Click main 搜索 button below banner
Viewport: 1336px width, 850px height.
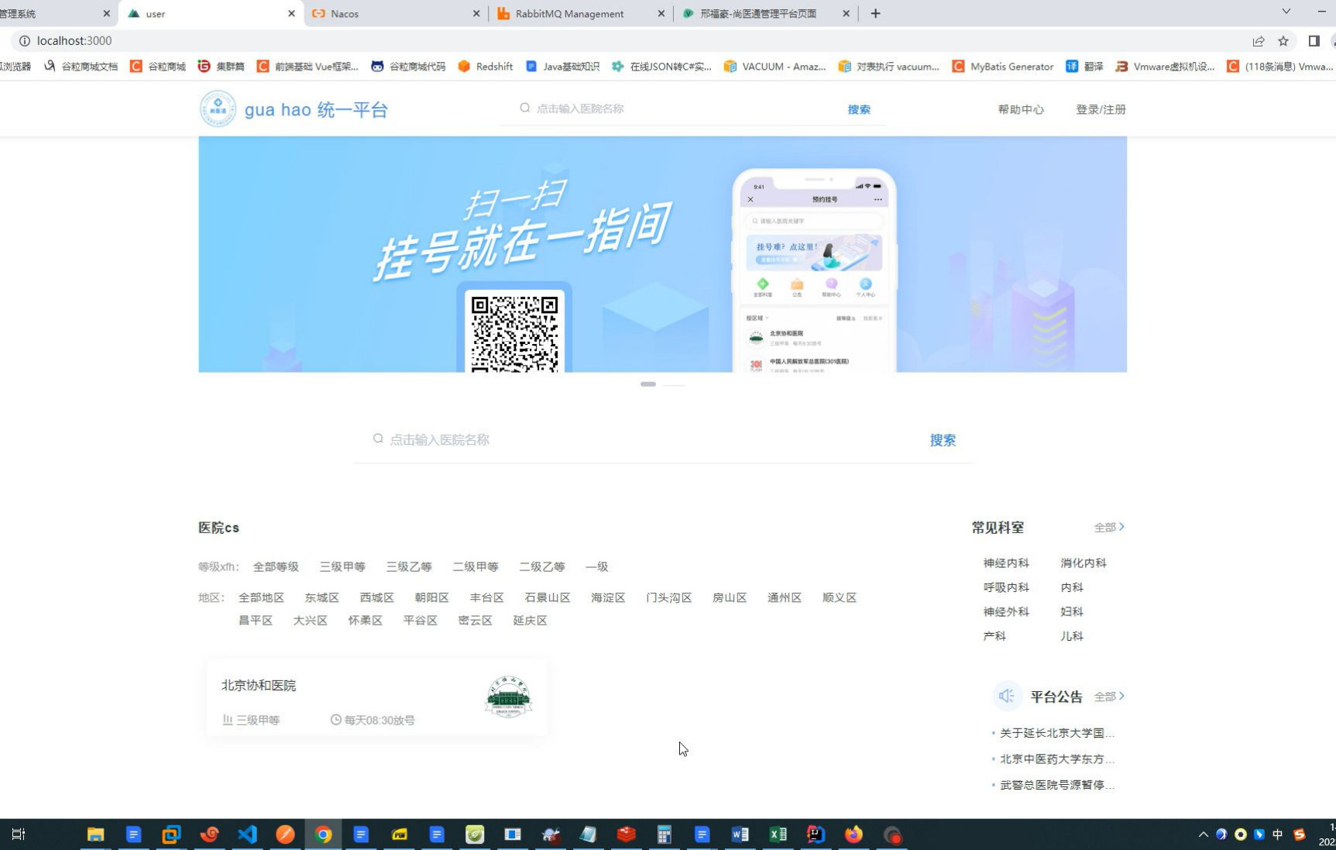point(943,440)
